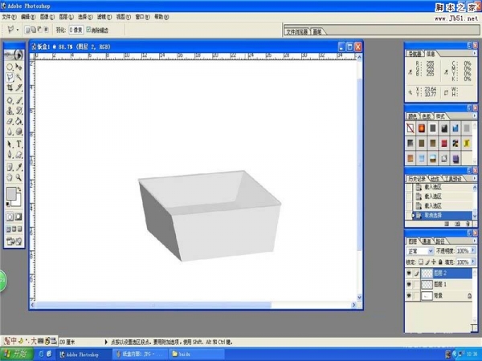Apply the red style swatch
The width and height of the screenshot is (482, 361).
point(444,143)
